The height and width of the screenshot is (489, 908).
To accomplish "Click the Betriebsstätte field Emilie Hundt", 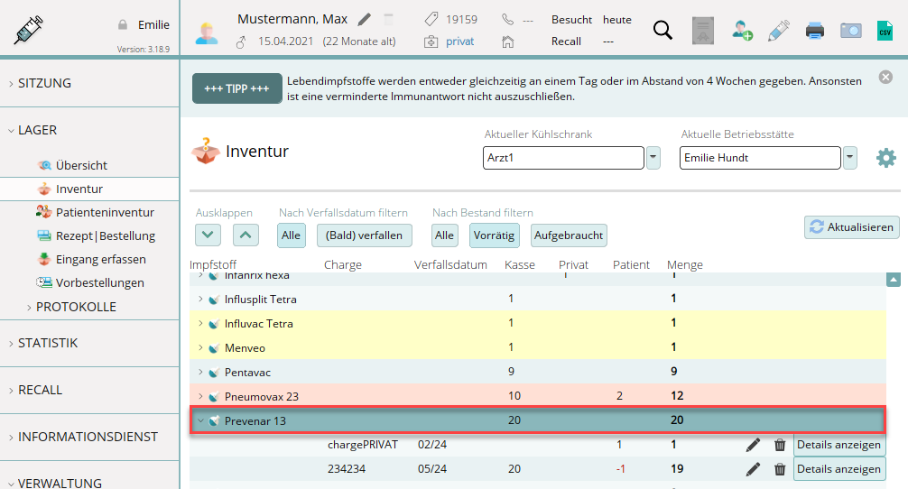I will click(760, 157).
